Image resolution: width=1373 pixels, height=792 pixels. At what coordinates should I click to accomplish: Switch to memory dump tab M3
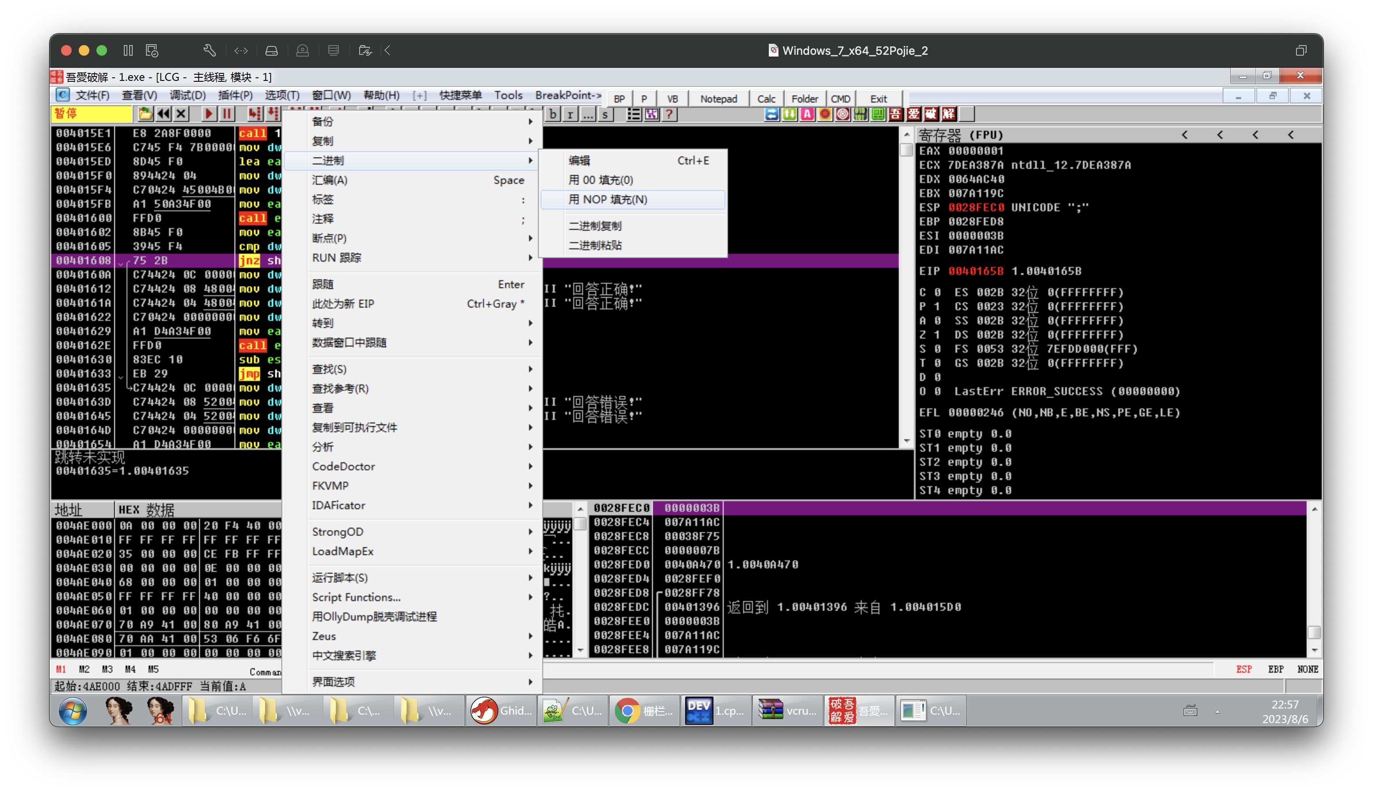pos(107,670)
